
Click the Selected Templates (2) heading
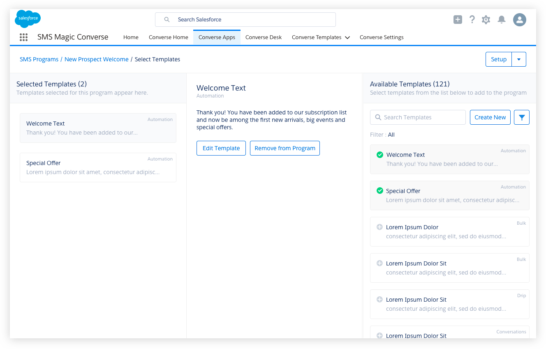click(51, 84)
